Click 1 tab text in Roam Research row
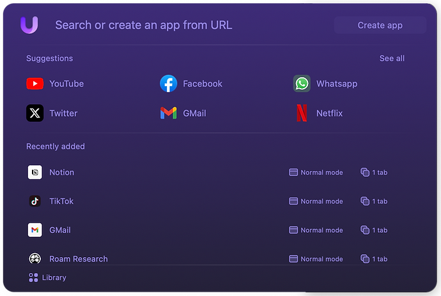 [380, 259]
